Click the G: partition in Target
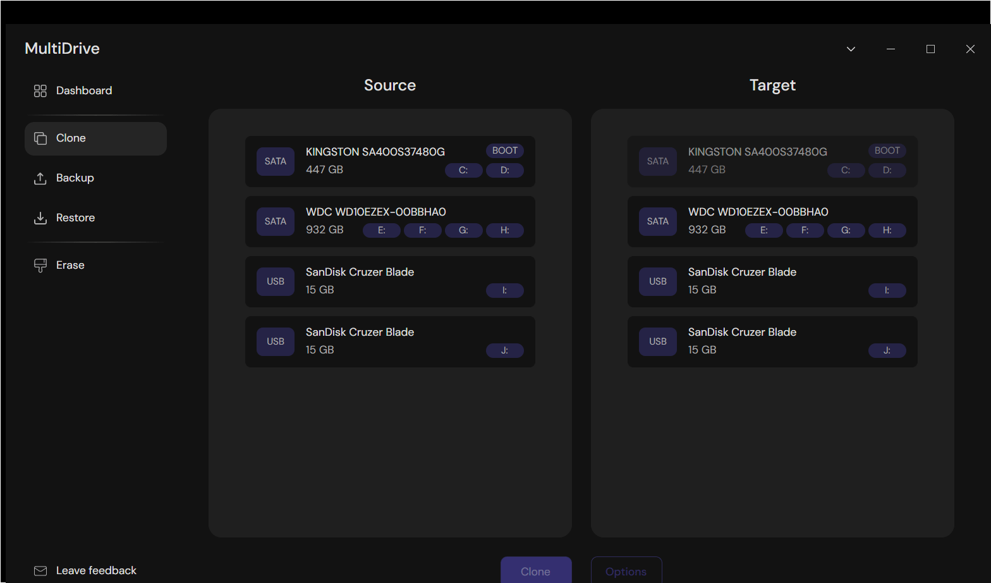 tap(846, 230)
